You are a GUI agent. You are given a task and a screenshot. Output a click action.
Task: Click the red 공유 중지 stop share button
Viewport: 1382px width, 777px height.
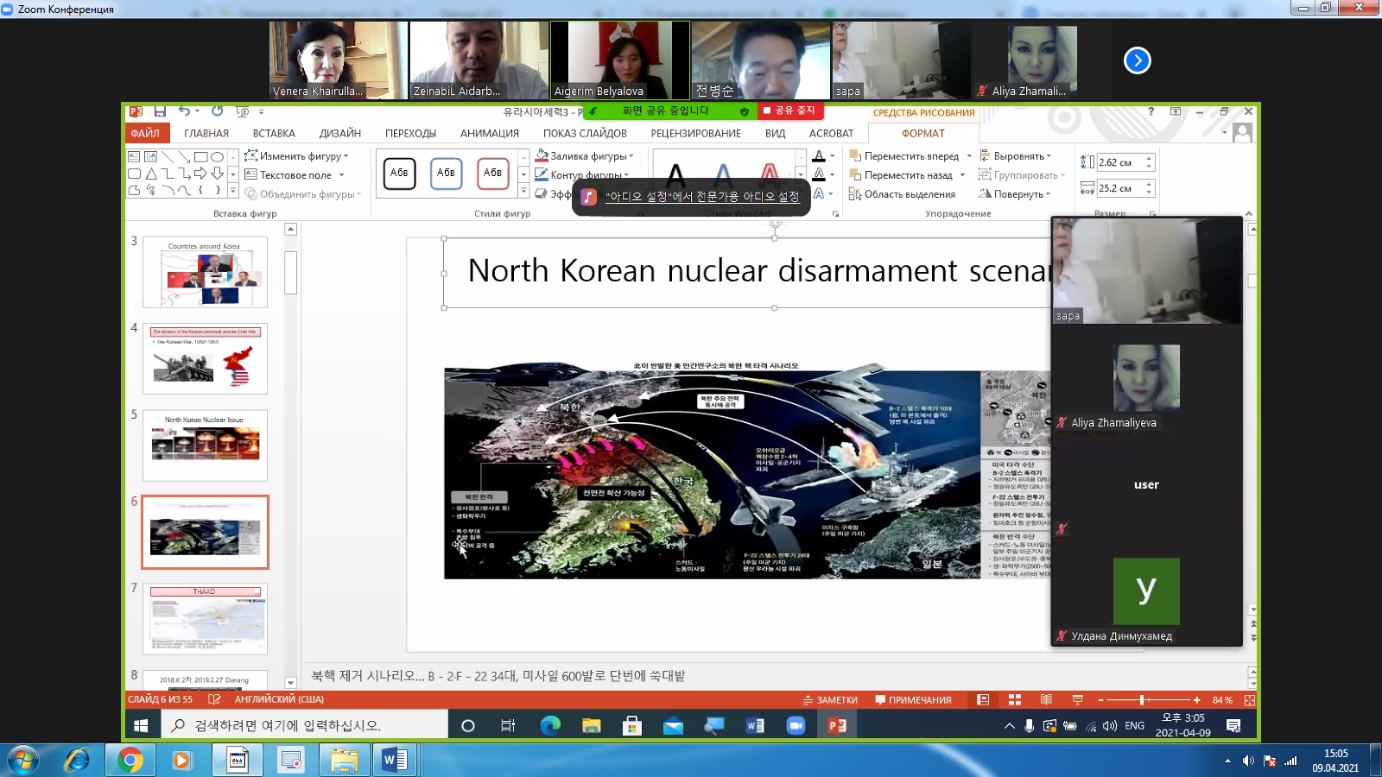pos(789,111)
